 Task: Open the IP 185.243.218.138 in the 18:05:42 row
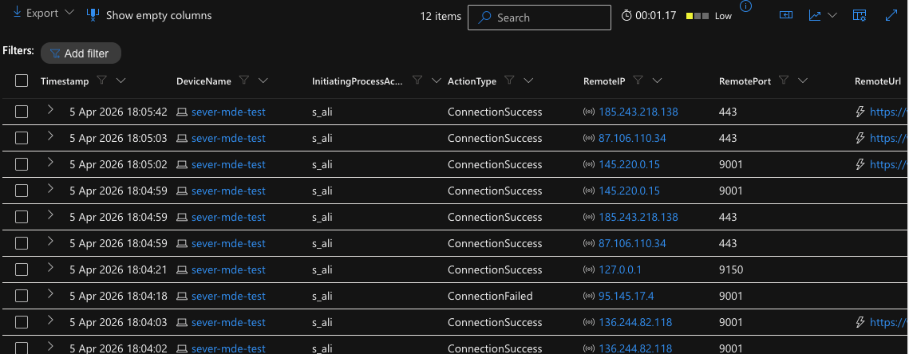tap(638, 112)
